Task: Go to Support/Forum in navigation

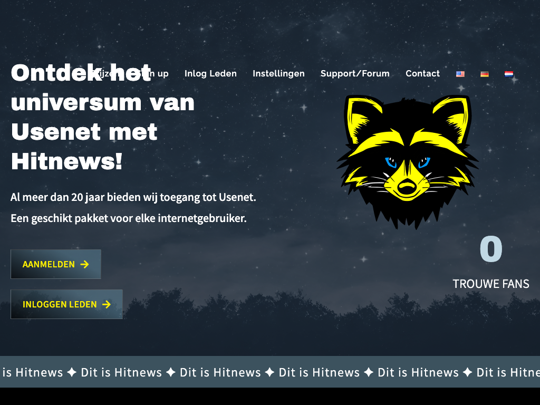Action: tap(355, 74)
